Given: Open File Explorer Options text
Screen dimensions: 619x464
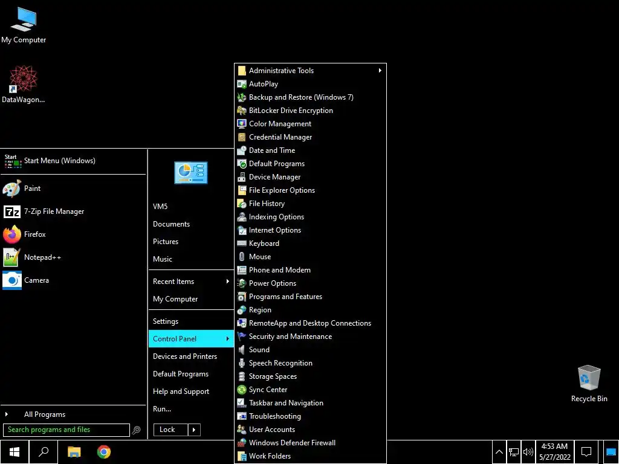Looking at the screenshot, I should pyautogui.click(x=282, y=190).
